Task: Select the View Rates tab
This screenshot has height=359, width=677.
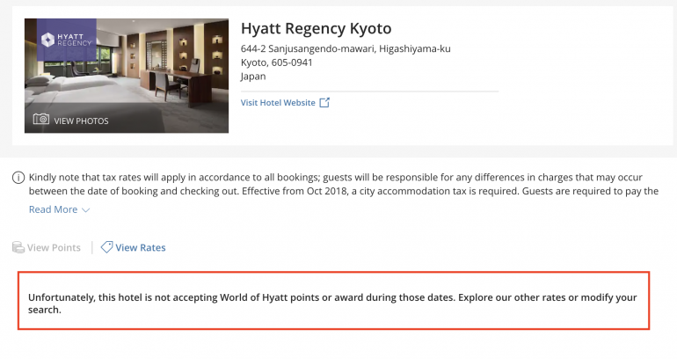Action: pyautogui.click(x=140, y=248)
